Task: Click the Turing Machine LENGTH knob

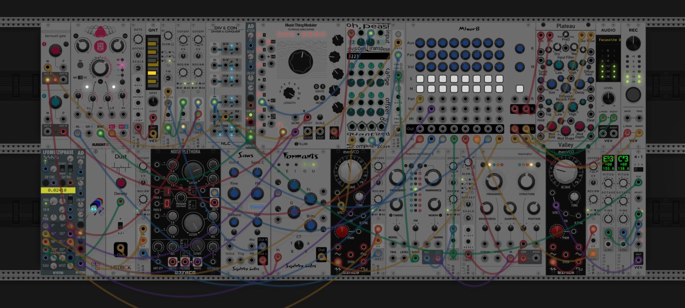Action: (x=290, y=93)
